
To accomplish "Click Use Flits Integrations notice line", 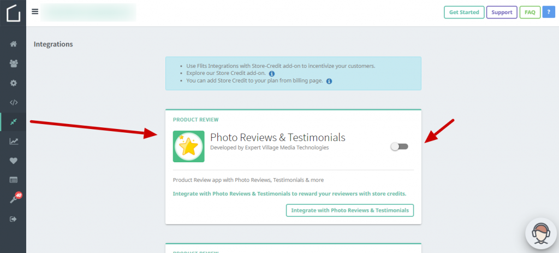I will coord(281,66).
